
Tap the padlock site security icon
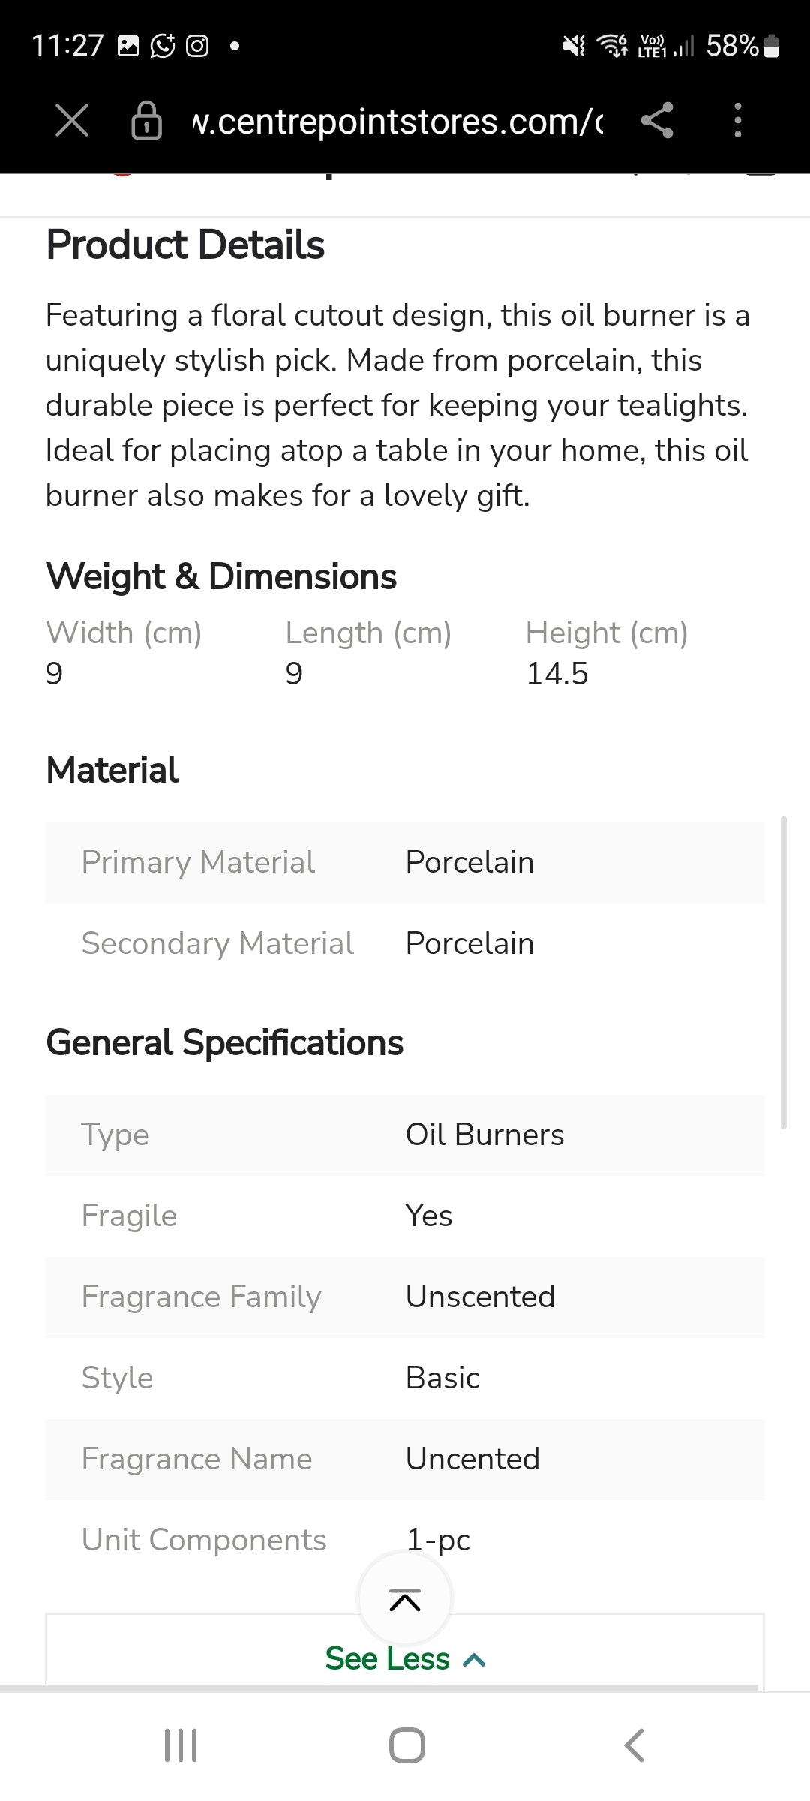(146, 120)
